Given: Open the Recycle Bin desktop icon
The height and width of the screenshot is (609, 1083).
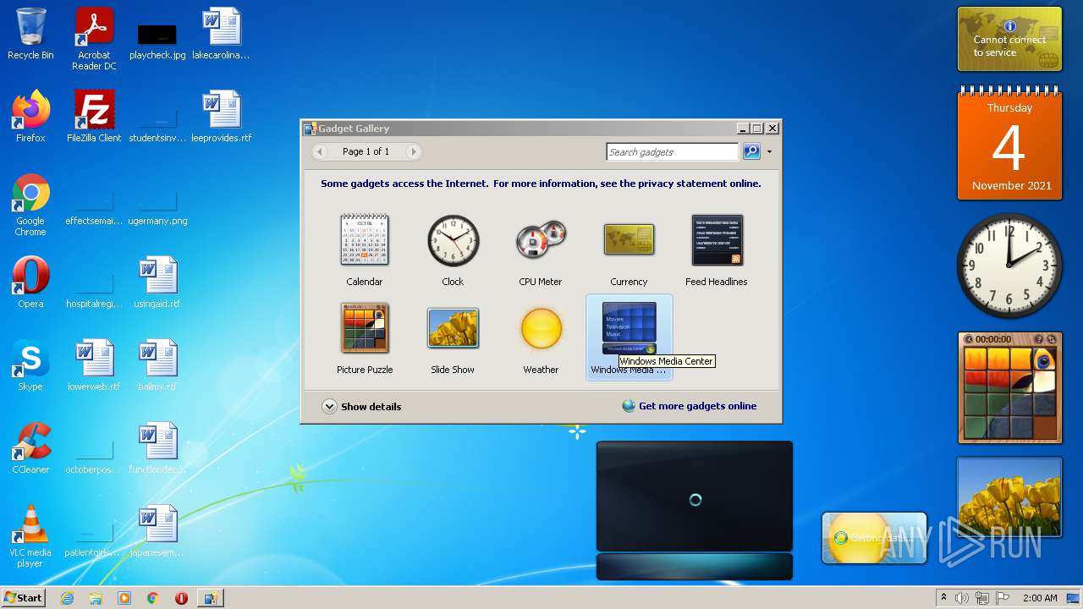Looking at the screenshot, I should coord(30,34).
